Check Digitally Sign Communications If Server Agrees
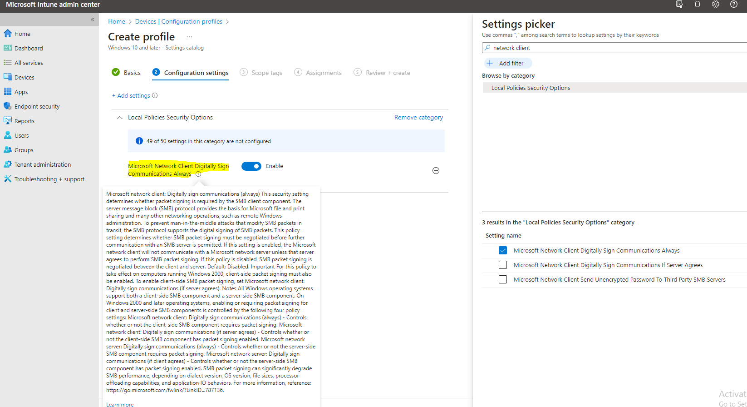This screenshot has width=747, height=407. (503, 265)
